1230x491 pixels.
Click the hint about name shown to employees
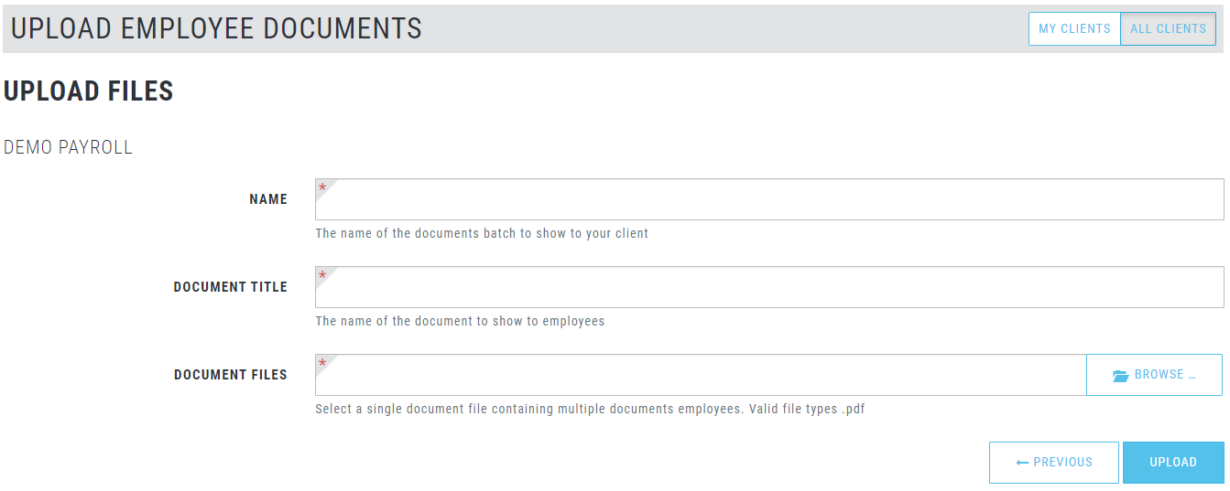(460, 321)
